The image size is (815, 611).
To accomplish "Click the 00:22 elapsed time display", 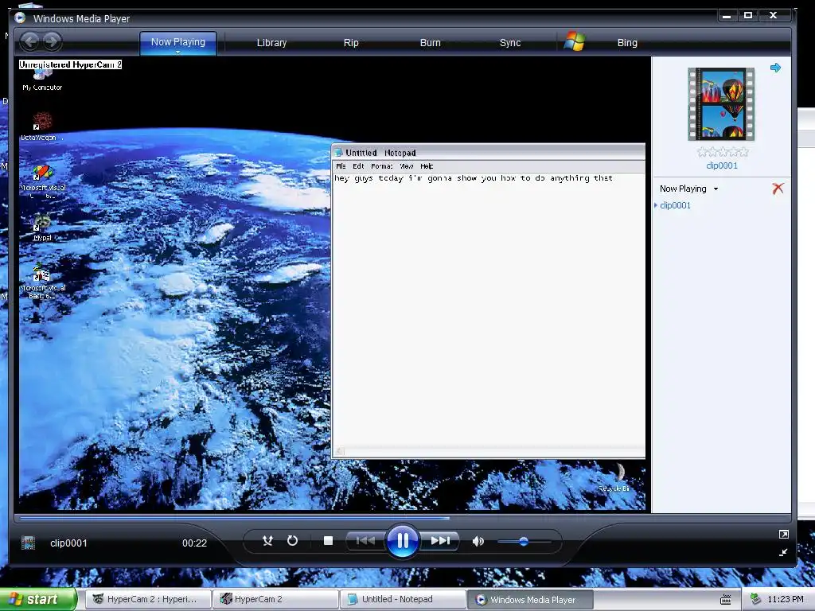I will (x=194, y=543).
